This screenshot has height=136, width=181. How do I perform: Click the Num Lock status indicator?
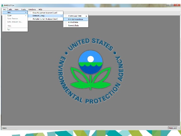click(x=173, y=128)
